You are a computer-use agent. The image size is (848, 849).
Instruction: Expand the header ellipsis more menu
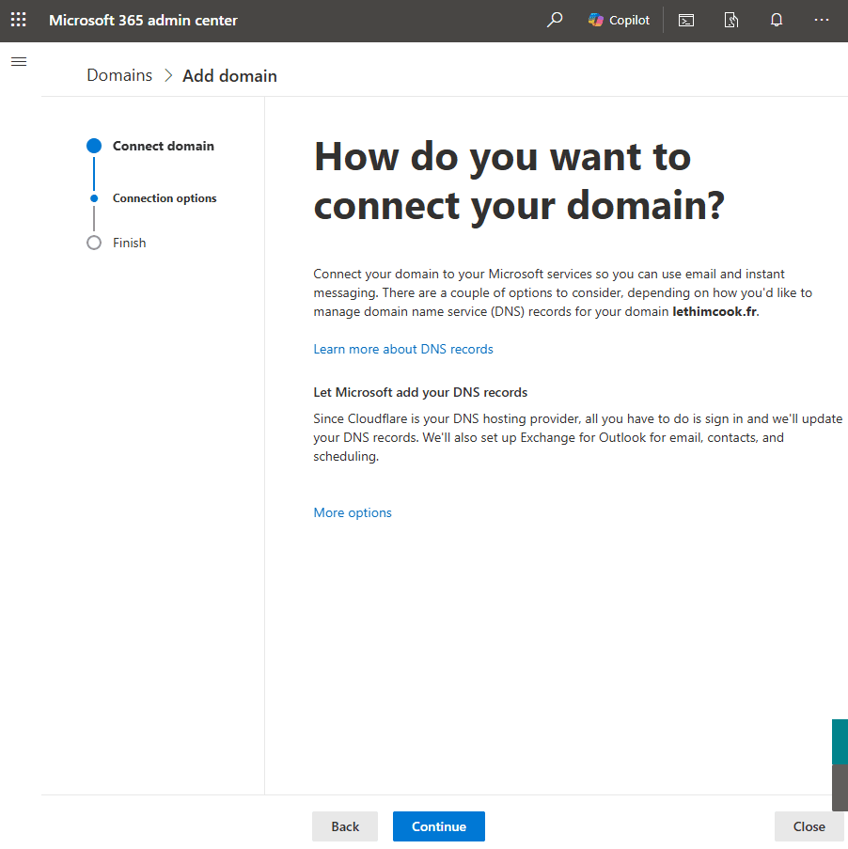[x=822, y=20]
